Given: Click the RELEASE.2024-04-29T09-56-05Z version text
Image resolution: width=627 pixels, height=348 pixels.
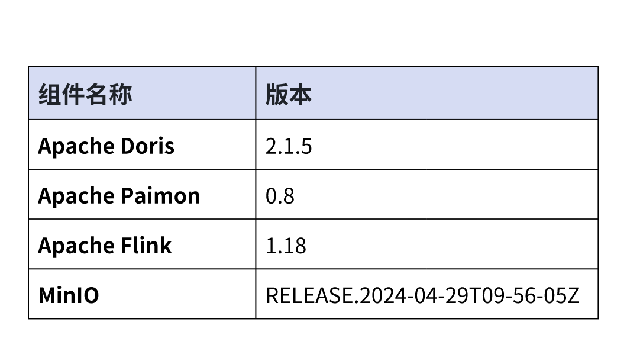Looking at the screenshot, I should click(x=422, y=295).
